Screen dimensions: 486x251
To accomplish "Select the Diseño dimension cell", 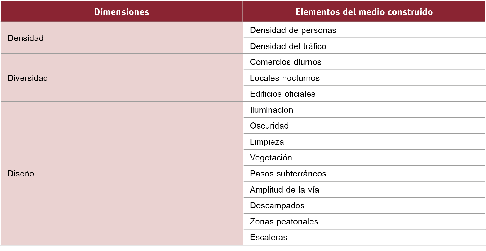I will 21,174.
